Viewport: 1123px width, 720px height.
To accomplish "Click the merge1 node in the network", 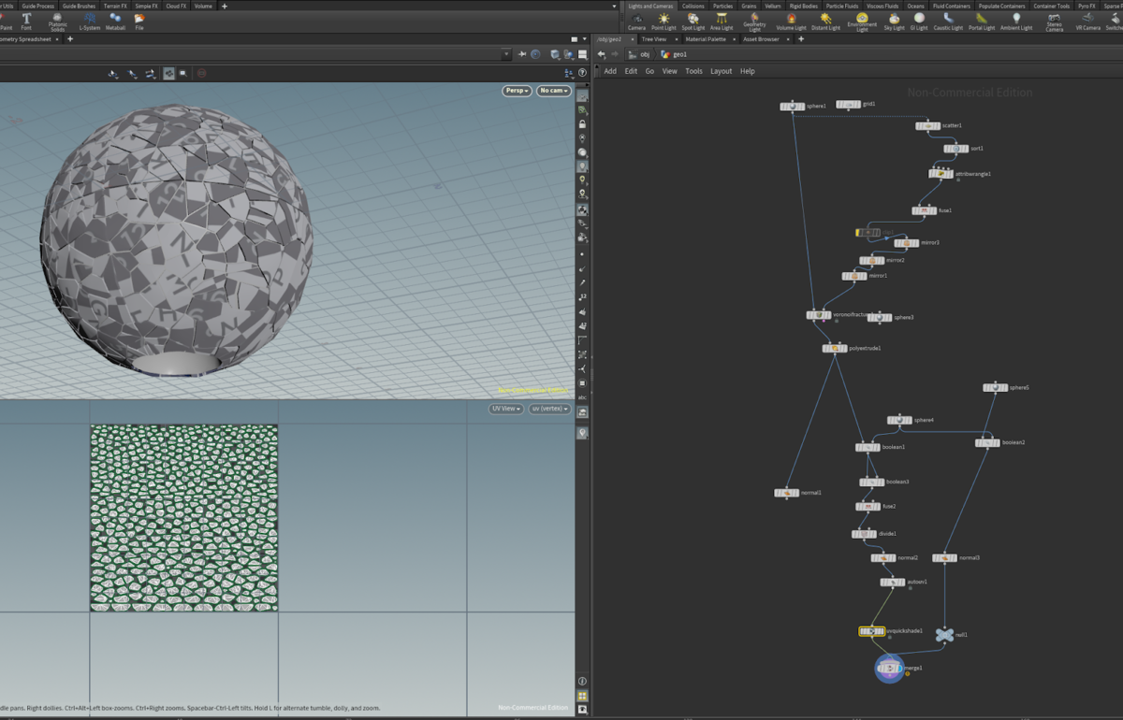I will click(889, 669).
